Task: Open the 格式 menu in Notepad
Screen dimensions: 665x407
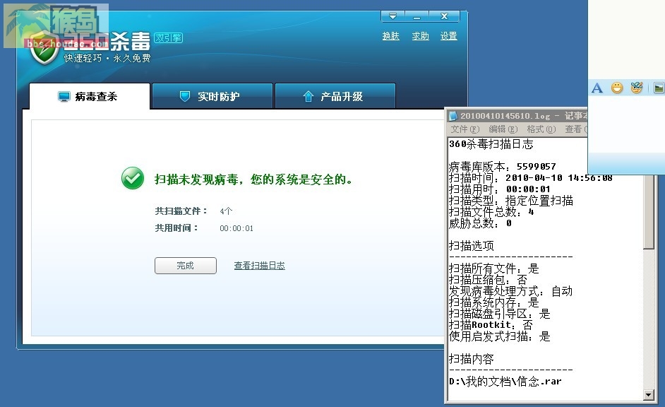Action: [x=541, y=129]
